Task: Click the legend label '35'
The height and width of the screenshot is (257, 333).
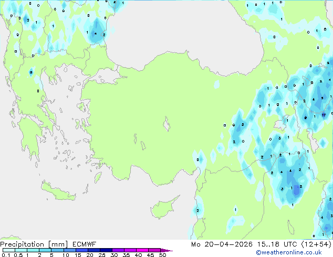Action: tap(126, 255)
